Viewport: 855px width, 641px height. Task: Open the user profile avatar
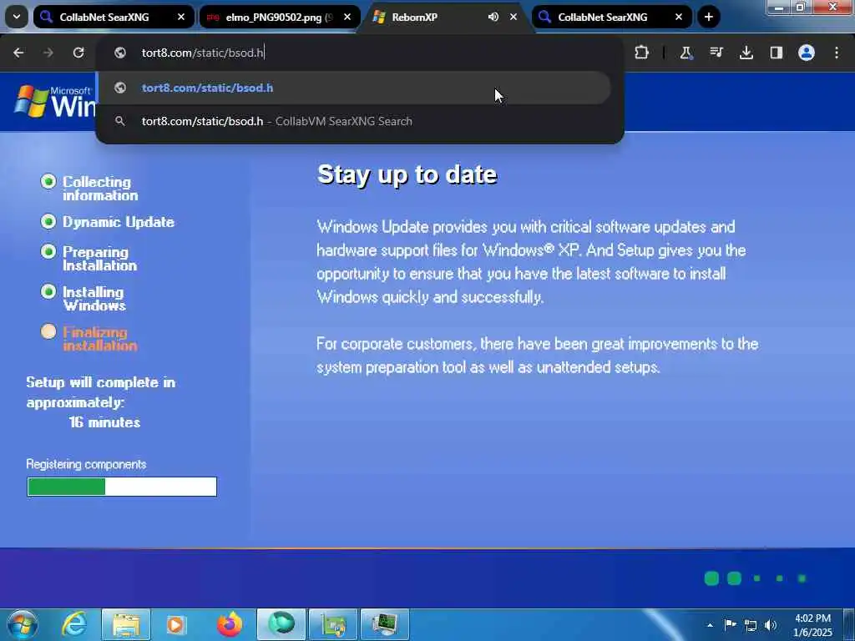[806, 53]
